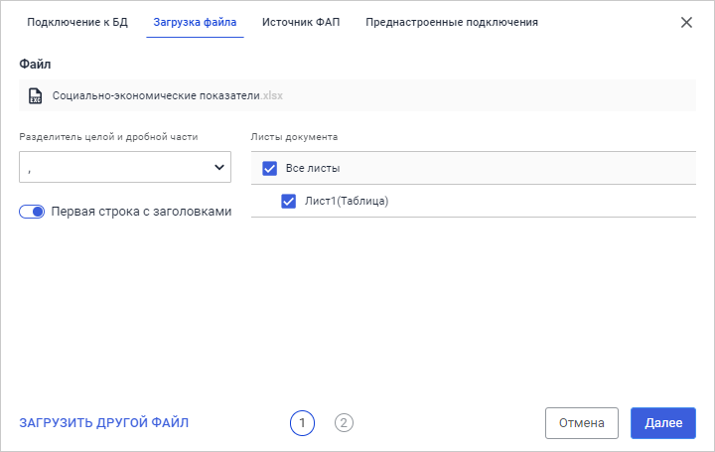Screen dimensions: 715x452
Task: Select the 'Загрузка файла' tab
Action: [195, 22]
